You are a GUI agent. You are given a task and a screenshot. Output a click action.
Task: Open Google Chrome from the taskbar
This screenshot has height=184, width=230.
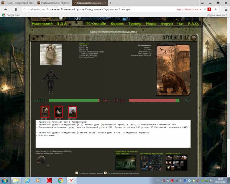(61, 180)
